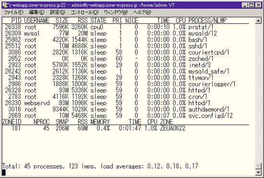Close the terminal window
The width and height of the screenshot is (264, 178).
tap(258, 5)
